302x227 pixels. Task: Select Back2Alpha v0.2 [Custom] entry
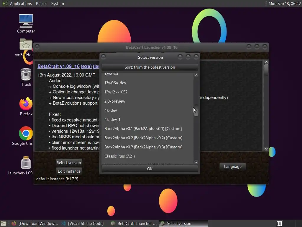(x=147, y=138)
